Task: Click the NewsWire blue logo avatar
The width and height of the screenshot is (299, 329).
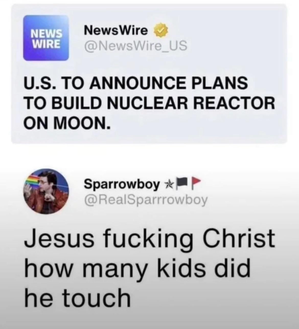Action: tap(46, 38)
